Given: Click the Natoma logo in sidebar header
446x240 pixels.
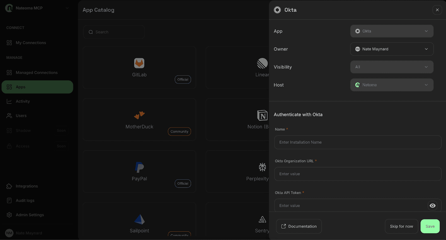Looking at the screenshot, I should point(9,8).
